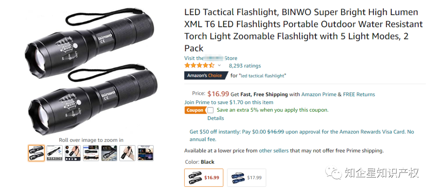
Task: Choose the blue color option at $17.99
Action: [247, 177]
